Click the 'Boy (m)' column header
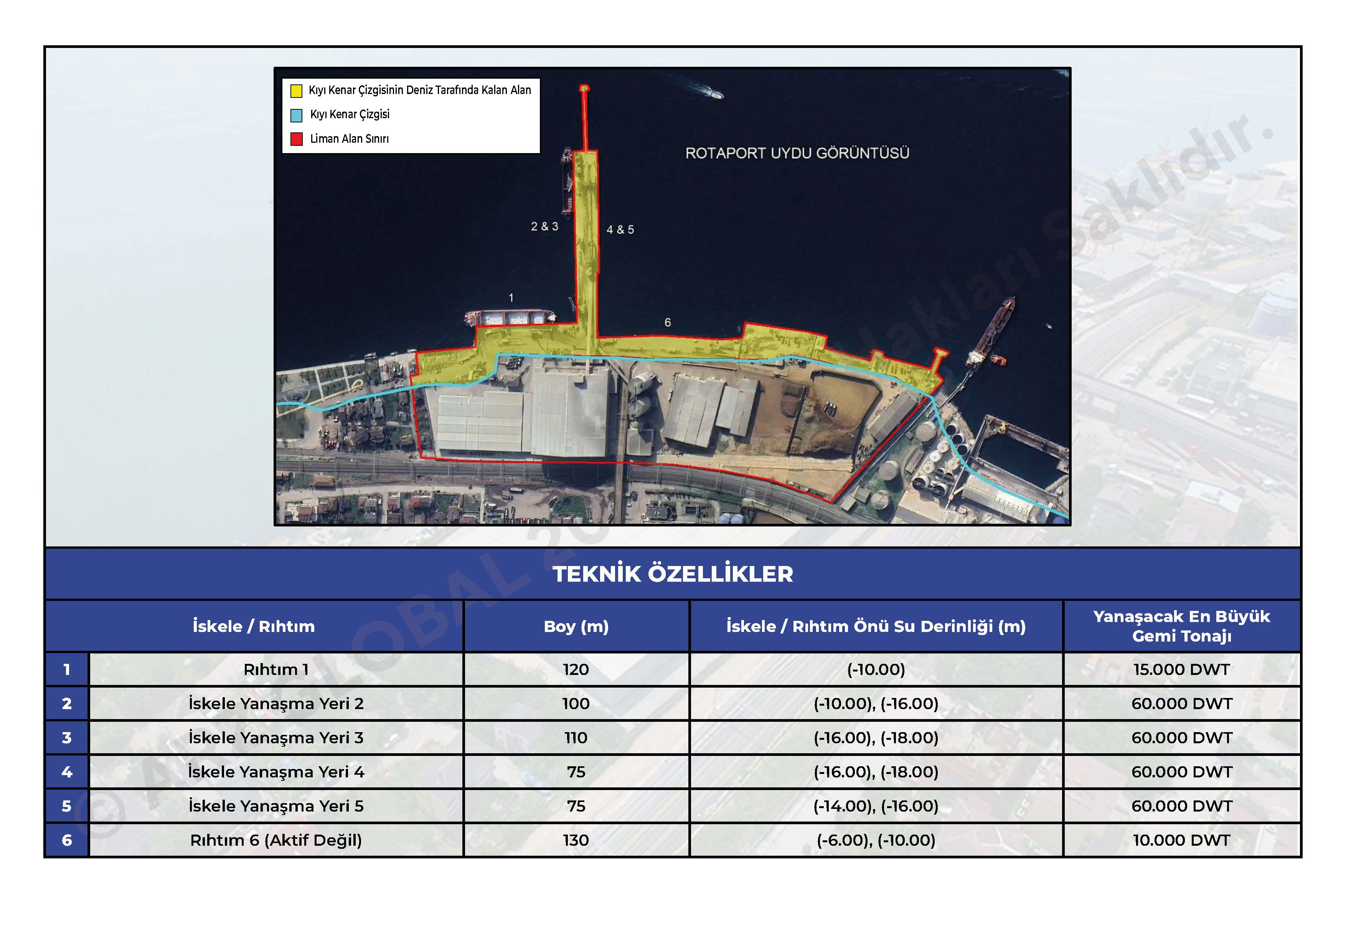This screenshot has width=1346, height=952. point(576,626)
